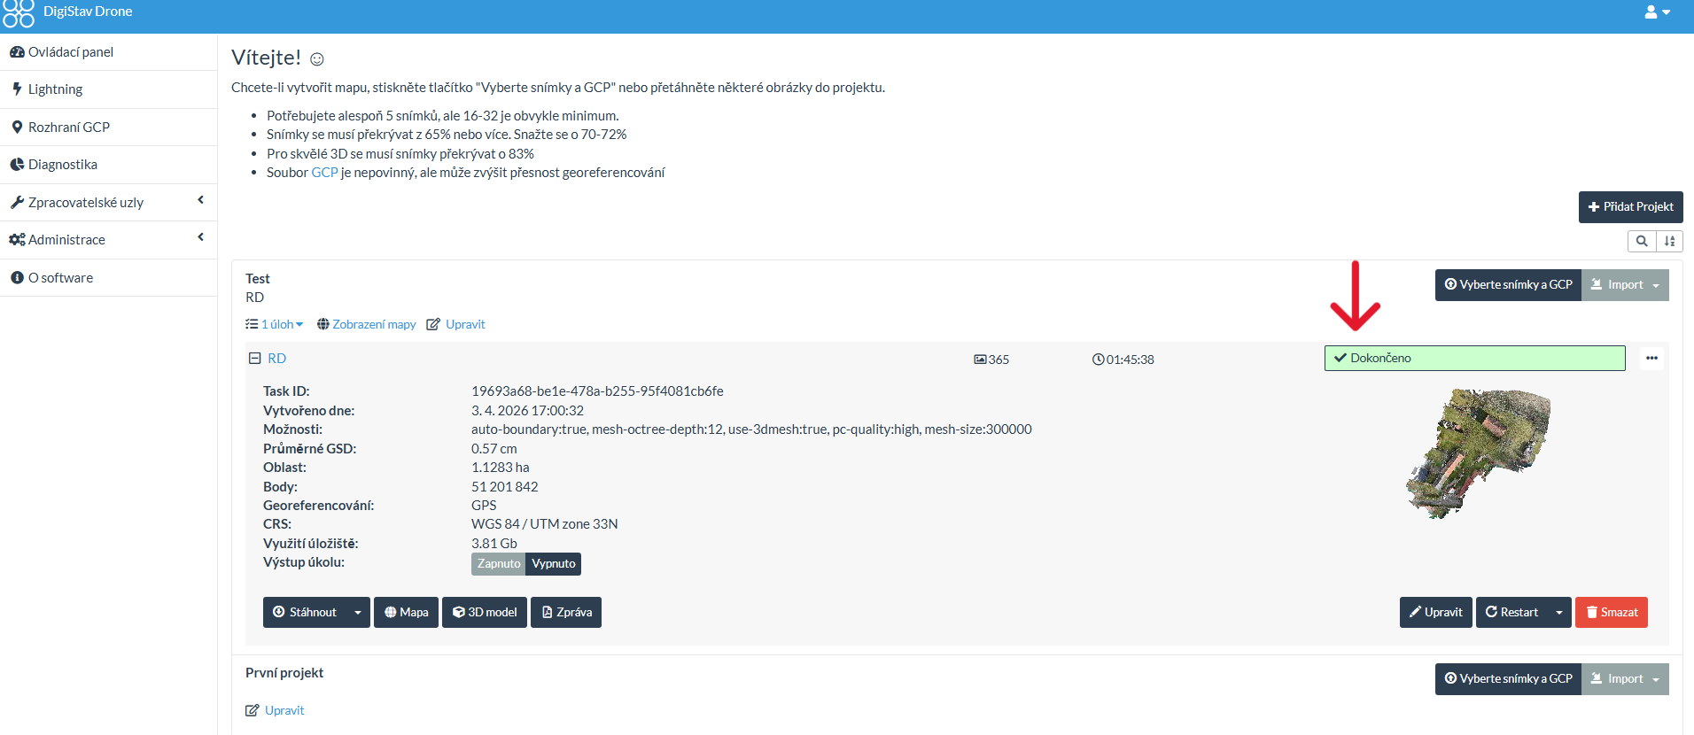Click the Test project title
This screenshot has width=1694, height=735.
click(258, 279)
